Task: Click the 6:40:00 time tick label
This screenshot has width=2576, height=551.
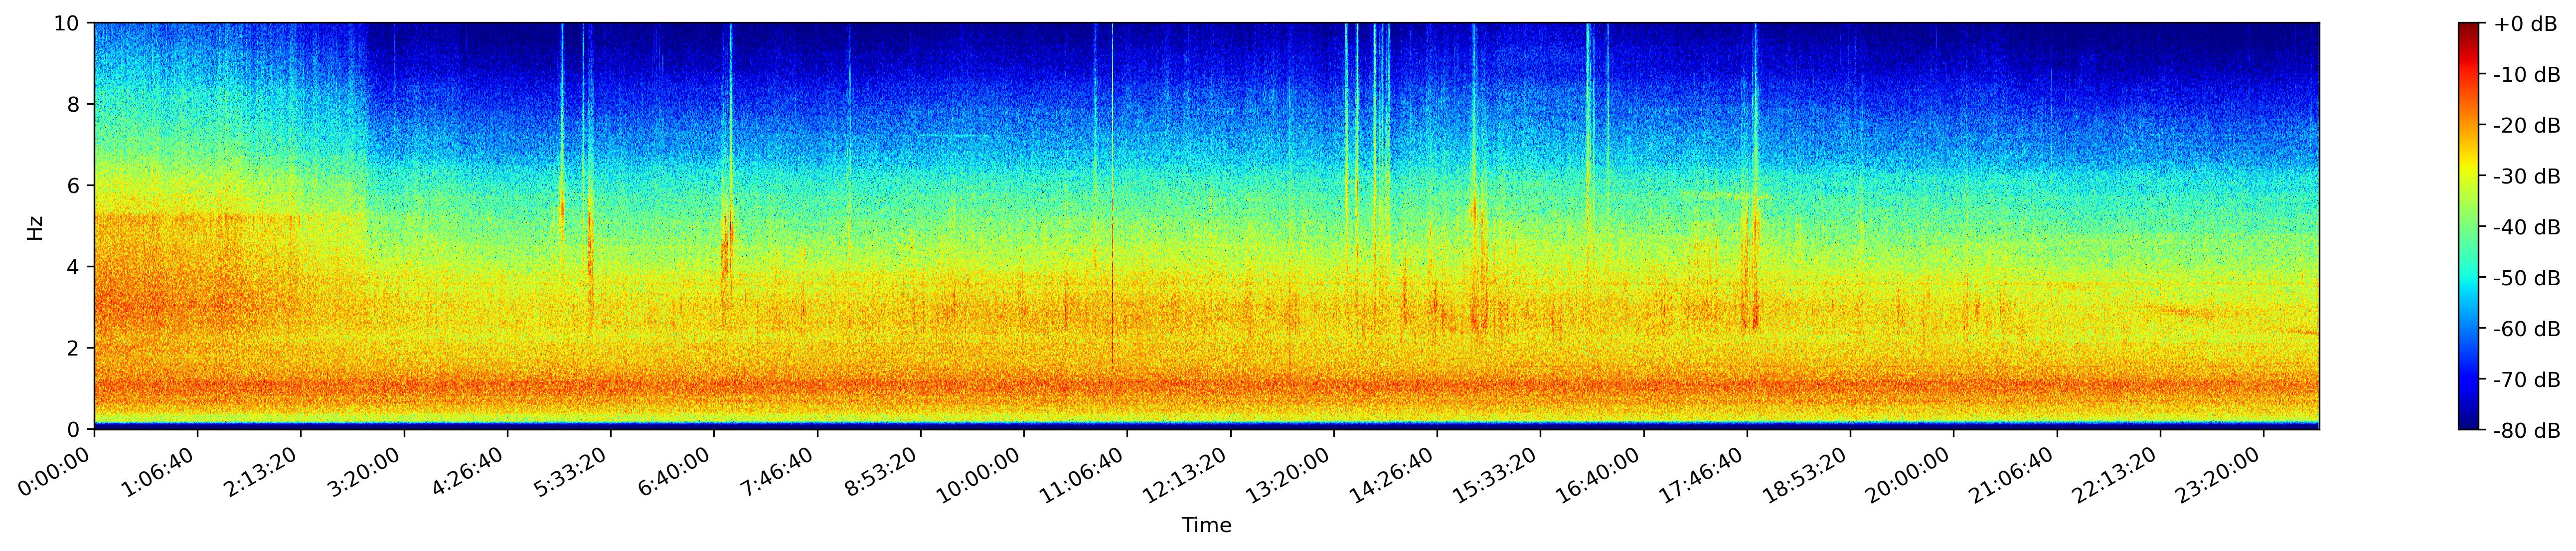Action: (x=675, y=473)
